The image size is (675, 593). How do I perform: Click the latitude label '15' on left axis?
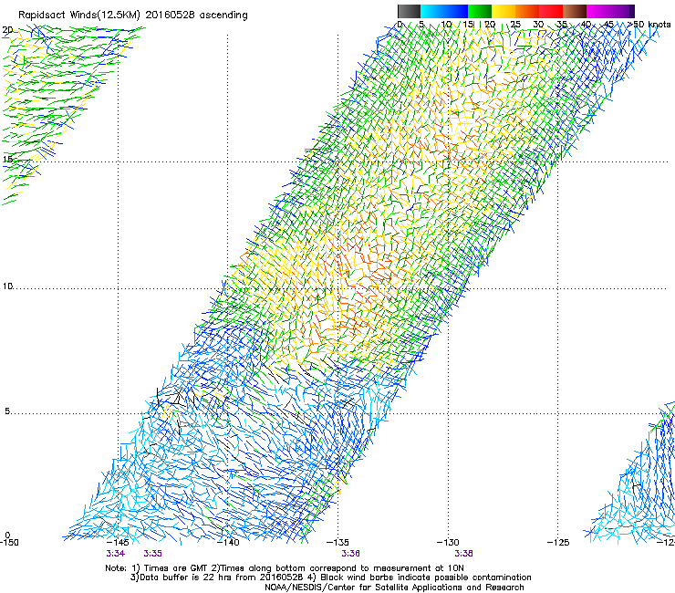click(x=7, y=160)
